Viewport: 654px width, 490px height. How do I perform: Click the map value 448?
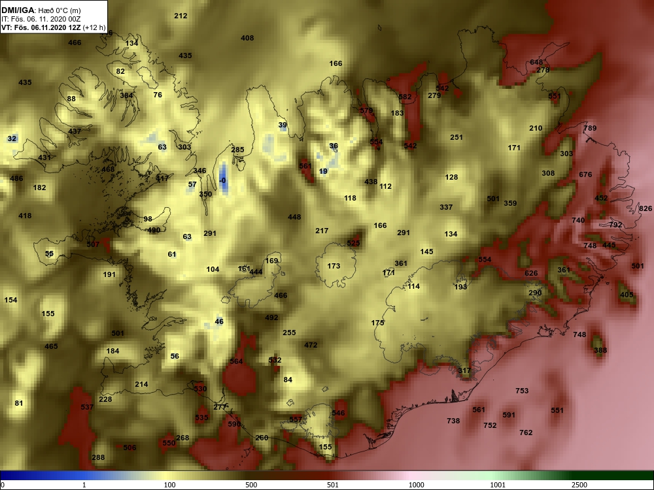[294, 217]
